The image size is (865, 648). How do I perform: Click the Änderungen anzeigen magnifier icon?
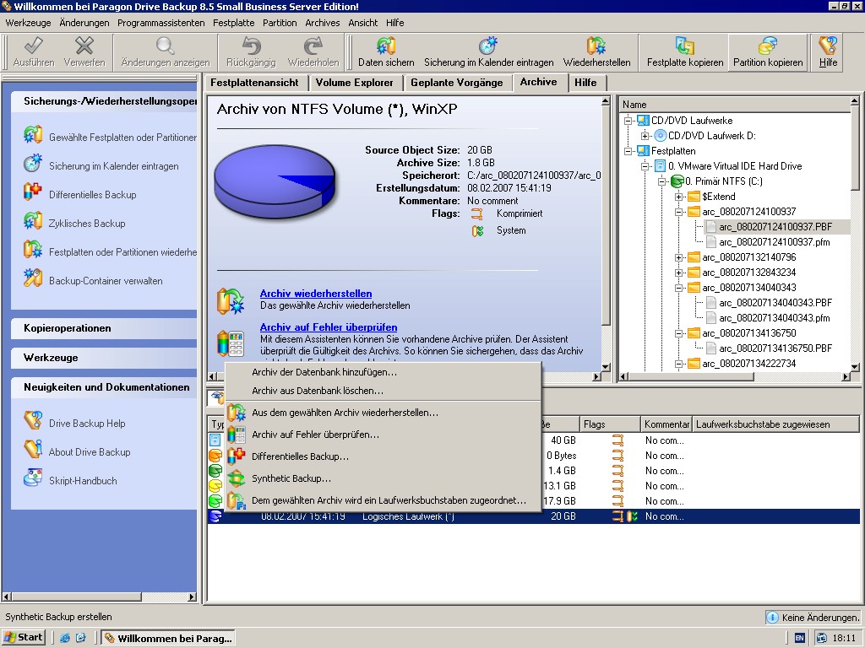(x=165, y=46)
